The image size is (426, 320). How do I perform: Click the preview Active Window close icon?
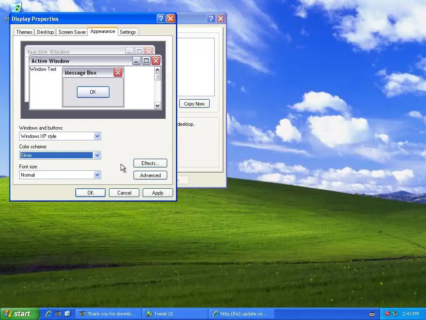(x=156, y=60)
